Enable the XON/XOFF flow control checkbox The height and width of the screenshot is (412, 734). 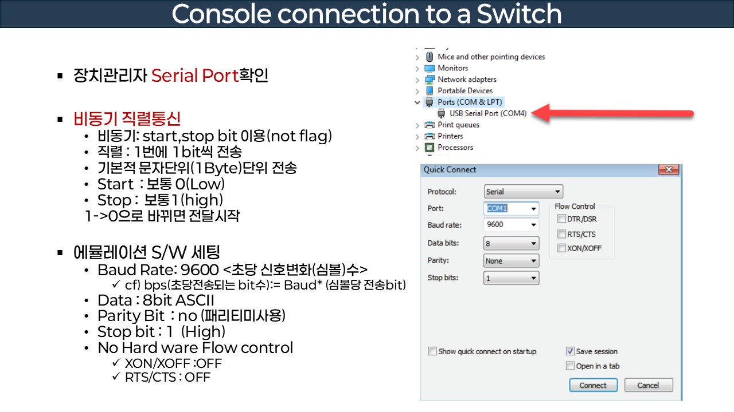click(562, 248)
